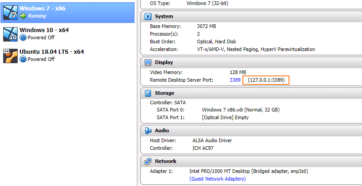
Task: Click the Storage section disk icon
Action: click(x=148, y=93)
